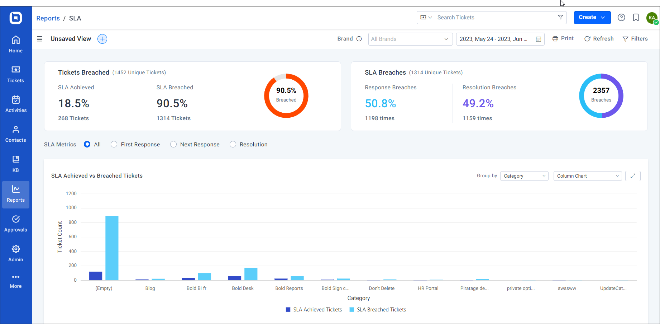
Task: Select Resolution radio option
Action: point(233,144)
